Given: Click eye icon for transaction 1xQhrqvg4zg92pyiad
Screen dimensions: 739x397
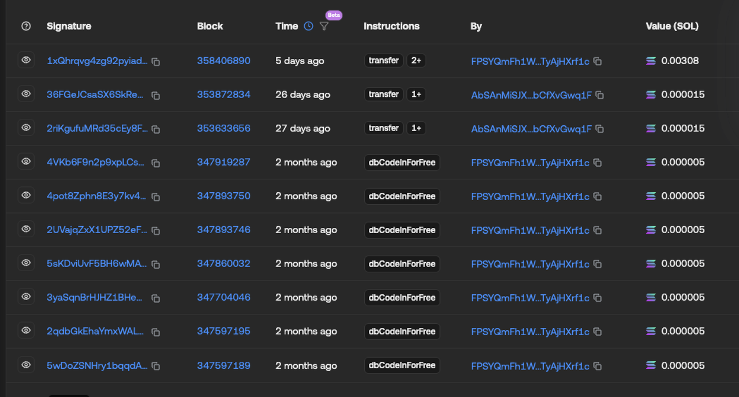Looking at the screenshot, I should (26, 60).
